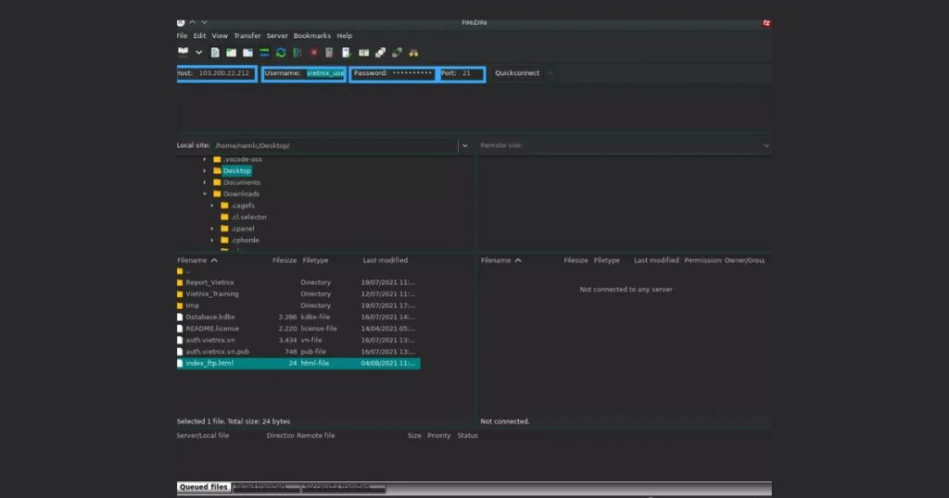Click the Quickconnect button

(517, 73)
